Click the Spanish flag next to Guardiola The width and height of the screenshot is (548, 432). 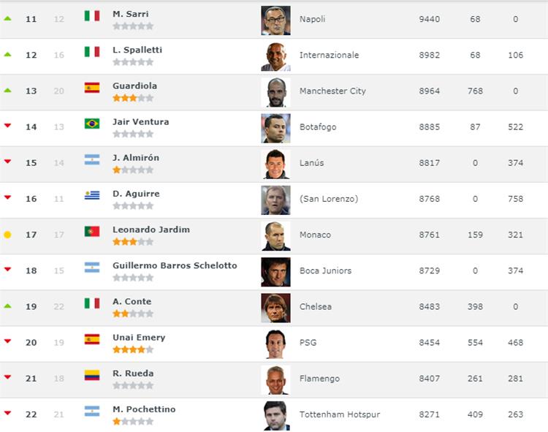click(x=92, y=87)
